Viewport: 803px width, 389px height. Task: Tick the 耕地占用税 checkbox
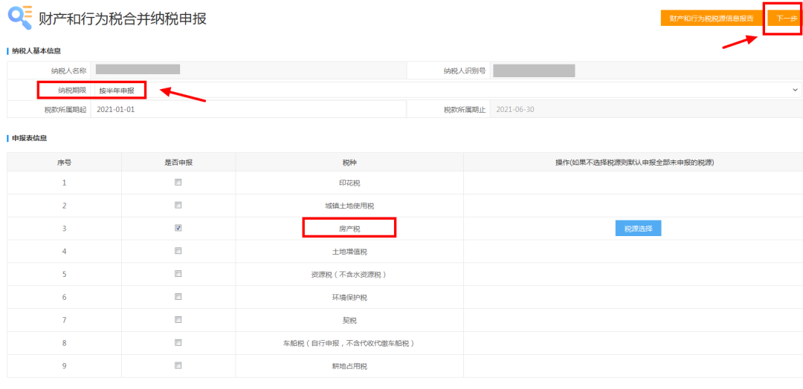(x=178, y=365)
